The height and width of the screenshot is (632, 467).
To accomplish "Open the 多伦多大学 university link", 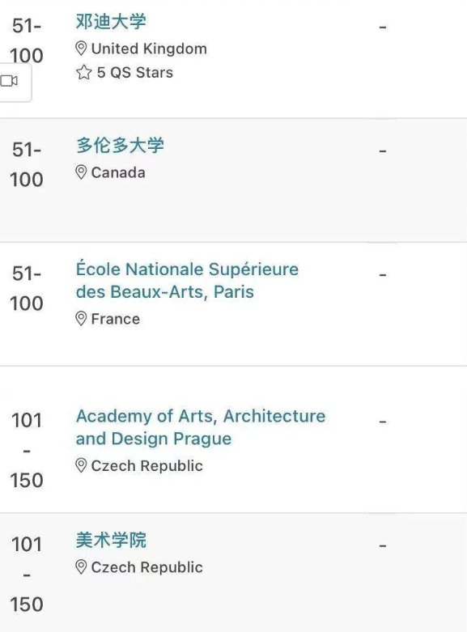I will 120,145.
